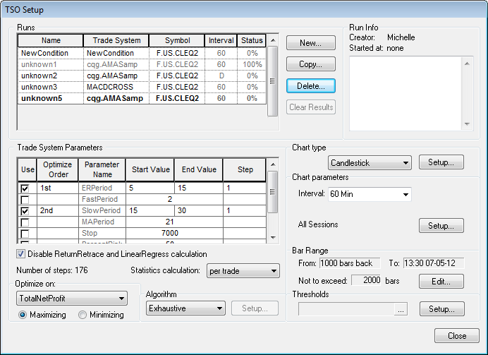Enable the FastPeriod Use checkbox
This screenshot has width=488, height=355.
(25, 200)
